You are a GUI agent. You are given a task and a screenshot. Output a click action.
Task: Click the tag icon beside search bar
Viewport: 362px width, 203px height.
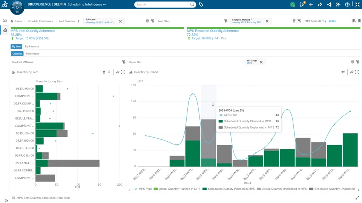click(201, 5)
